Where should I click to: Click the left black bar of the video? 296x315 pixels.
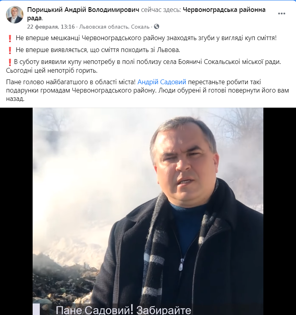pos(16,211)
